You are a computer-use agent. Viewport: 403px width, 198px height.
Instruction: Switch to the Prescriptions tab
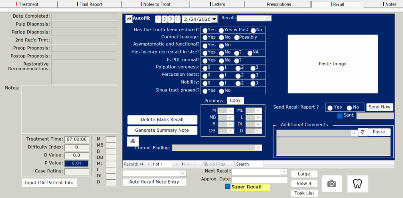[279, 4]
